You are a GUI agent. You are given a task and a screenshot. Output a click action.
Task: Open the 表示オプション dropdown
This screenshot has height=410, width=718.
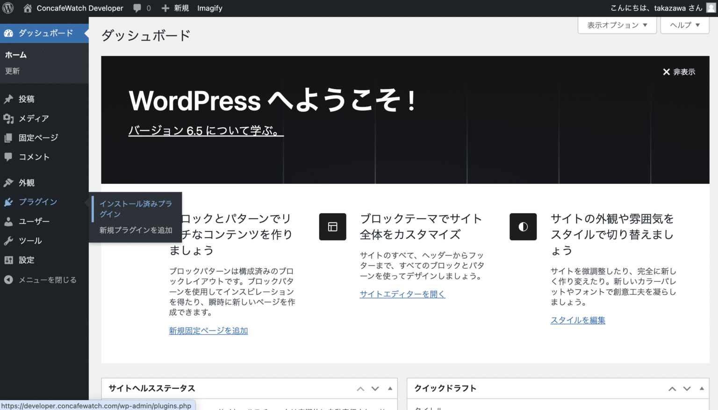click(x=617, y=25)
